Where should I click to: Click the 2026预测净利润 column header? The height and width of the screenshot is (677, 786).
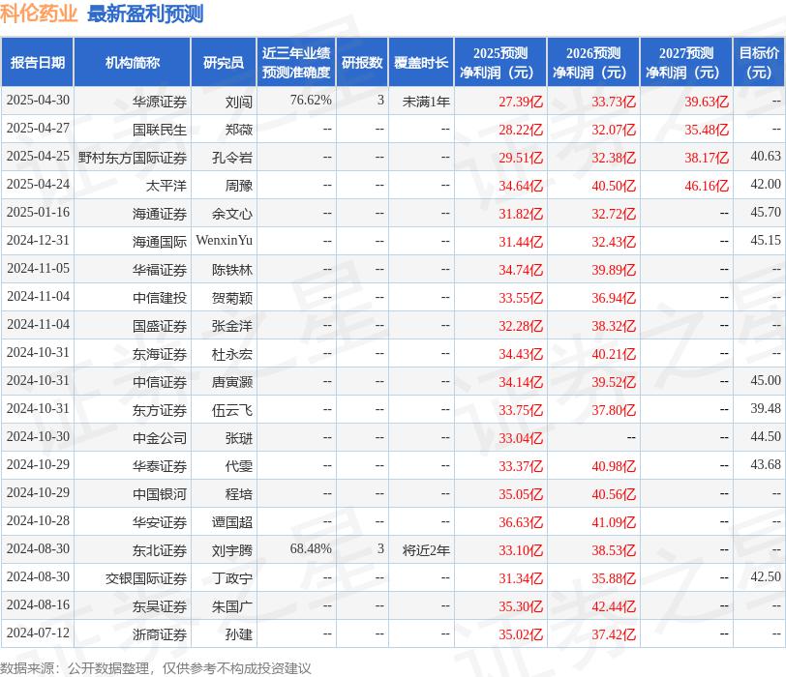click(593, 62)
